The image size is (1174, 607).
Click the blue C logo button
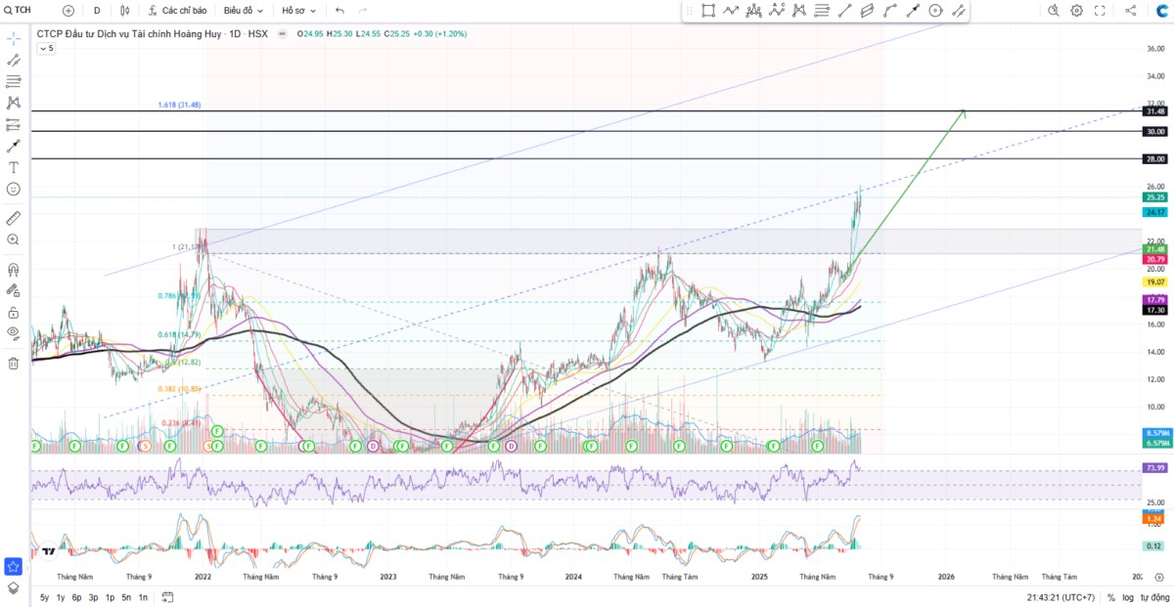1162,11
